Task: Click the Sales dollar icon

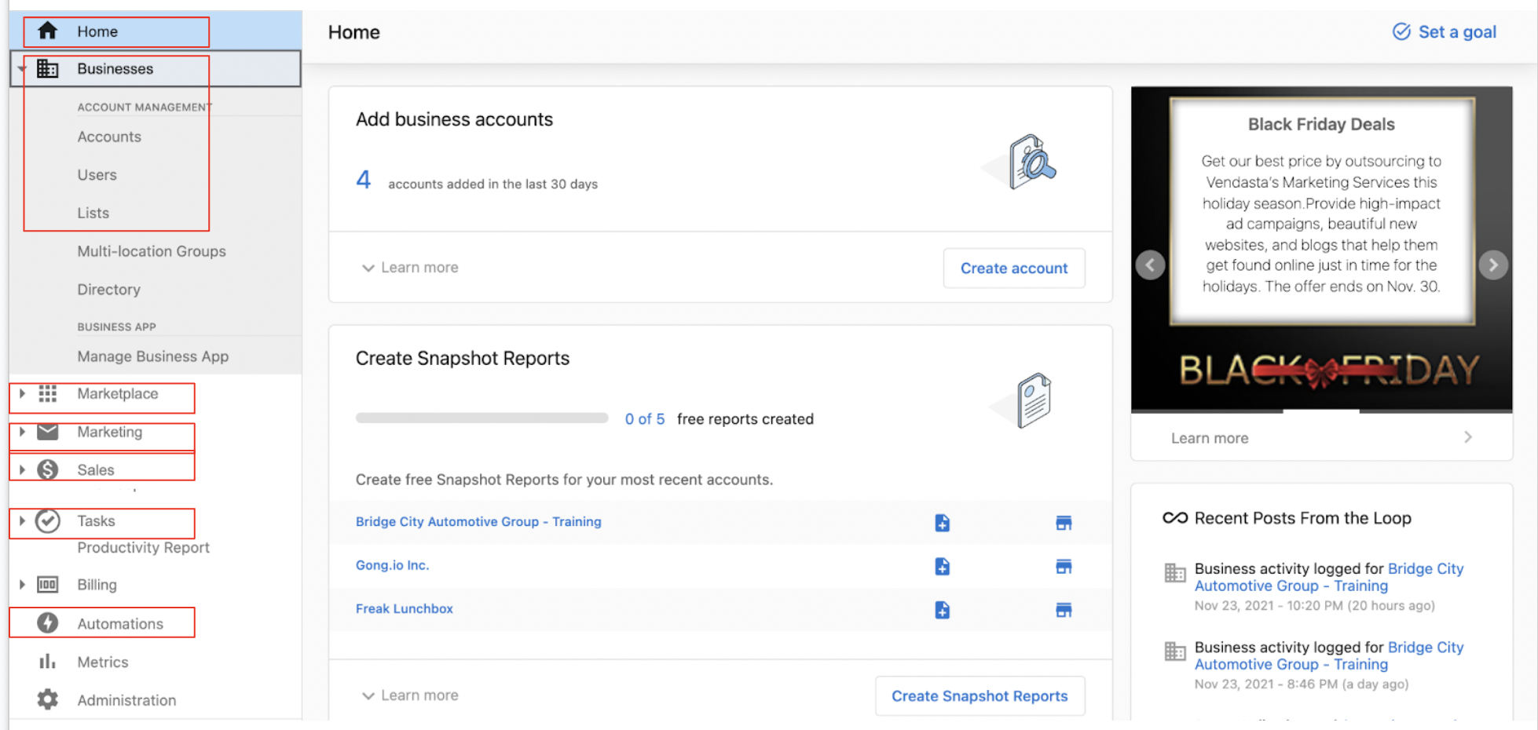Action: [x=47, y=469]
